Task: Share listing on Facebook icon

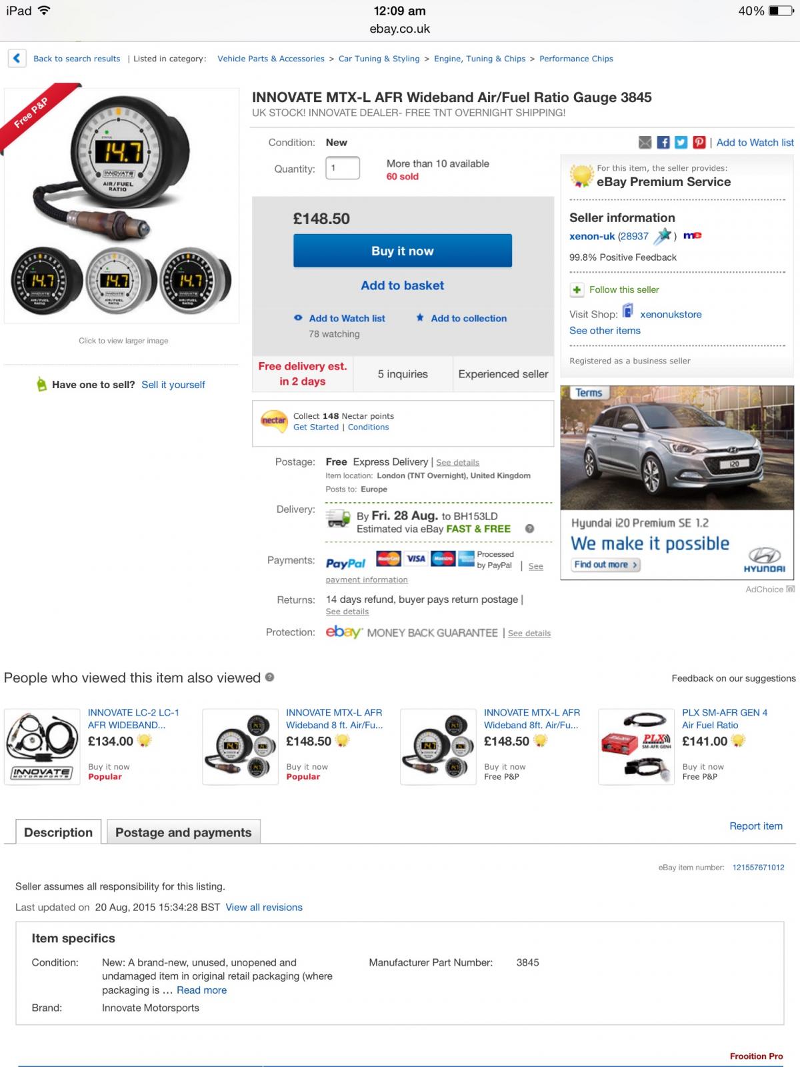Action: (x=663, y=142)
